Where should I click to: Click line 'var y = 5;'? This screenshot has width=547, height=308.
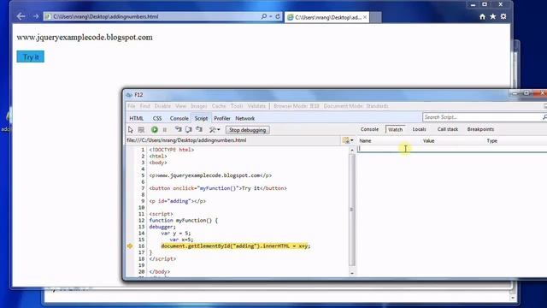tap(176, 233)
